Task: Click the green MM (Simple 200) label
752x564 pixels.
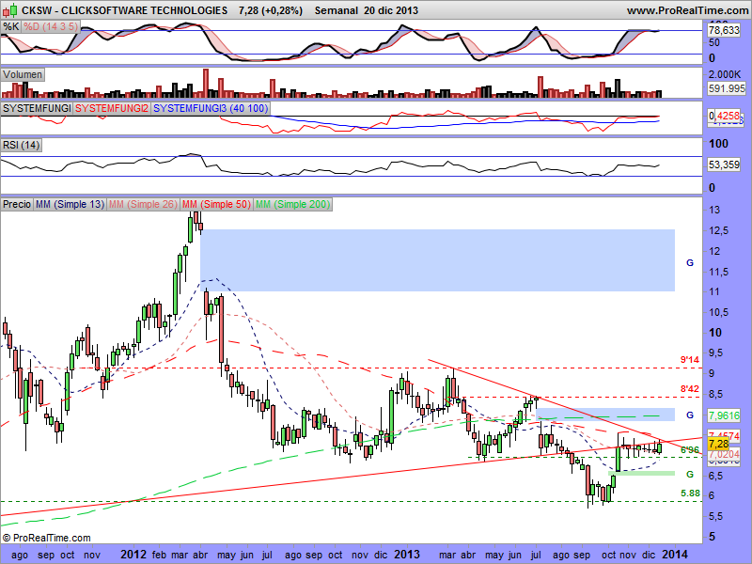Action: pos(293,204)
